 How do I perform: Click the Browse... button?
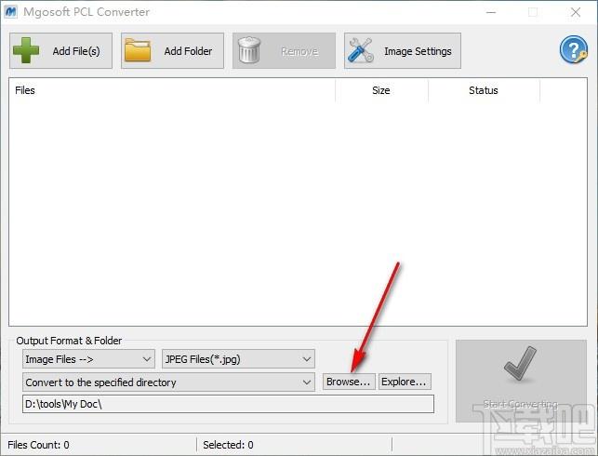point(349,382)
